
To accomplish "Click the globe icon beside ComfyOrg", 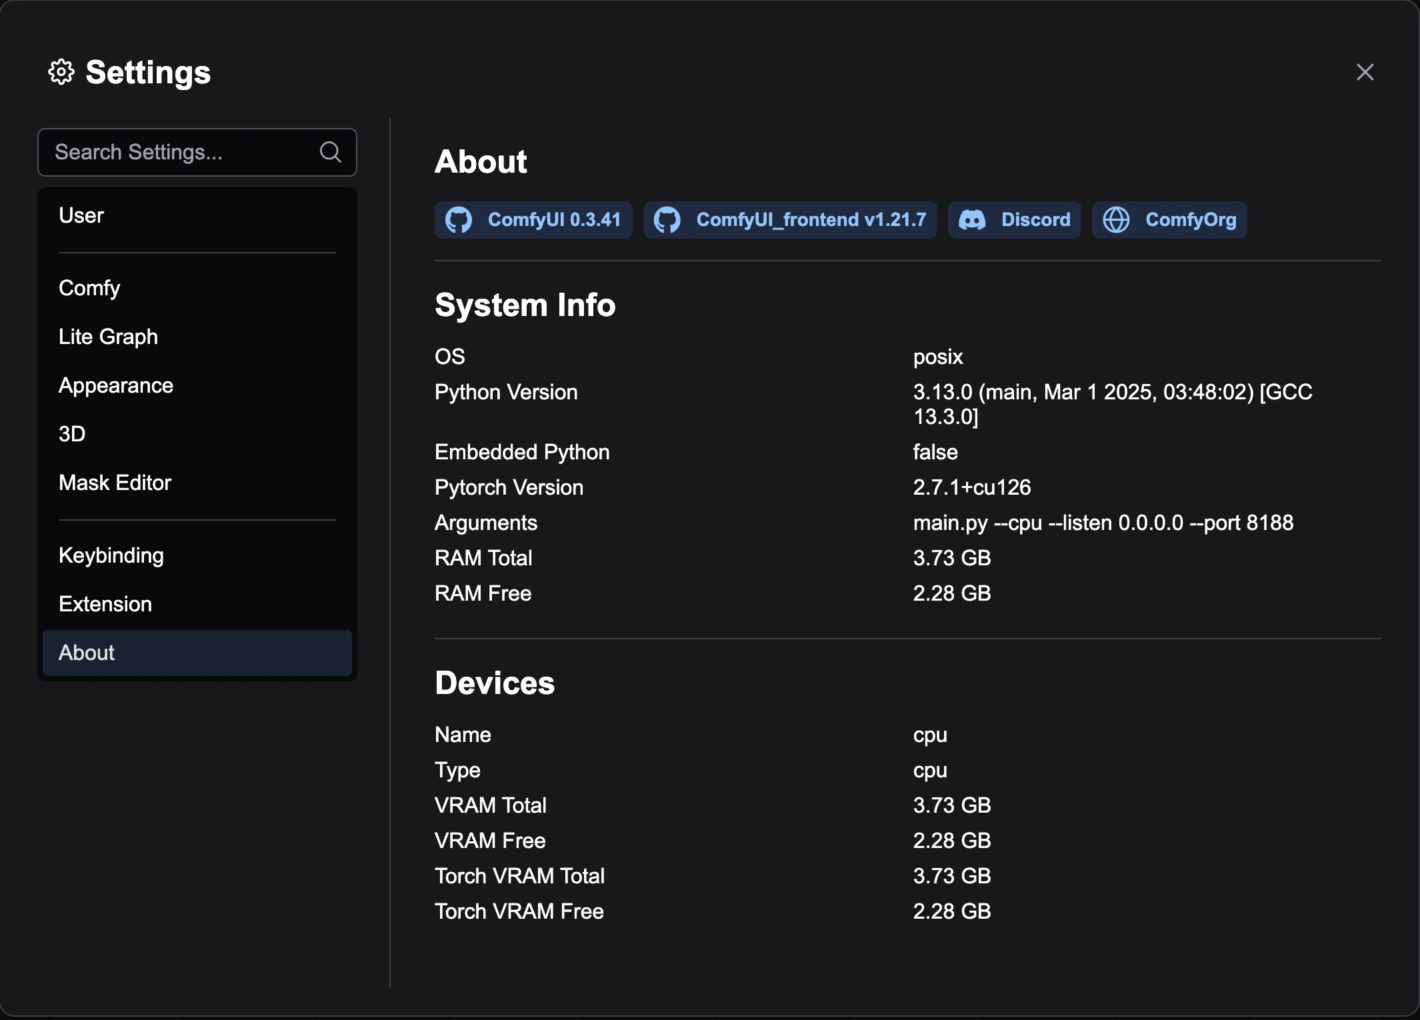I will point(1117,220).
